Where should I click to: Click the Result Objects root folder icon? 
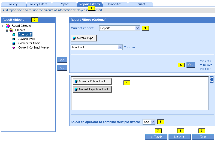point(8,26)
